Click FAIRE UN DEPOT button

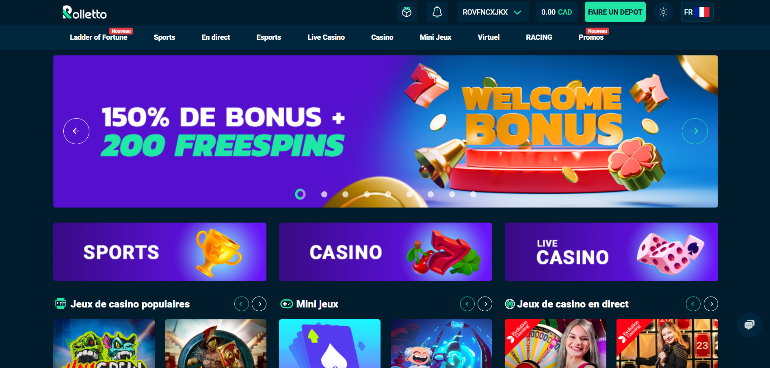click(615, 12)
